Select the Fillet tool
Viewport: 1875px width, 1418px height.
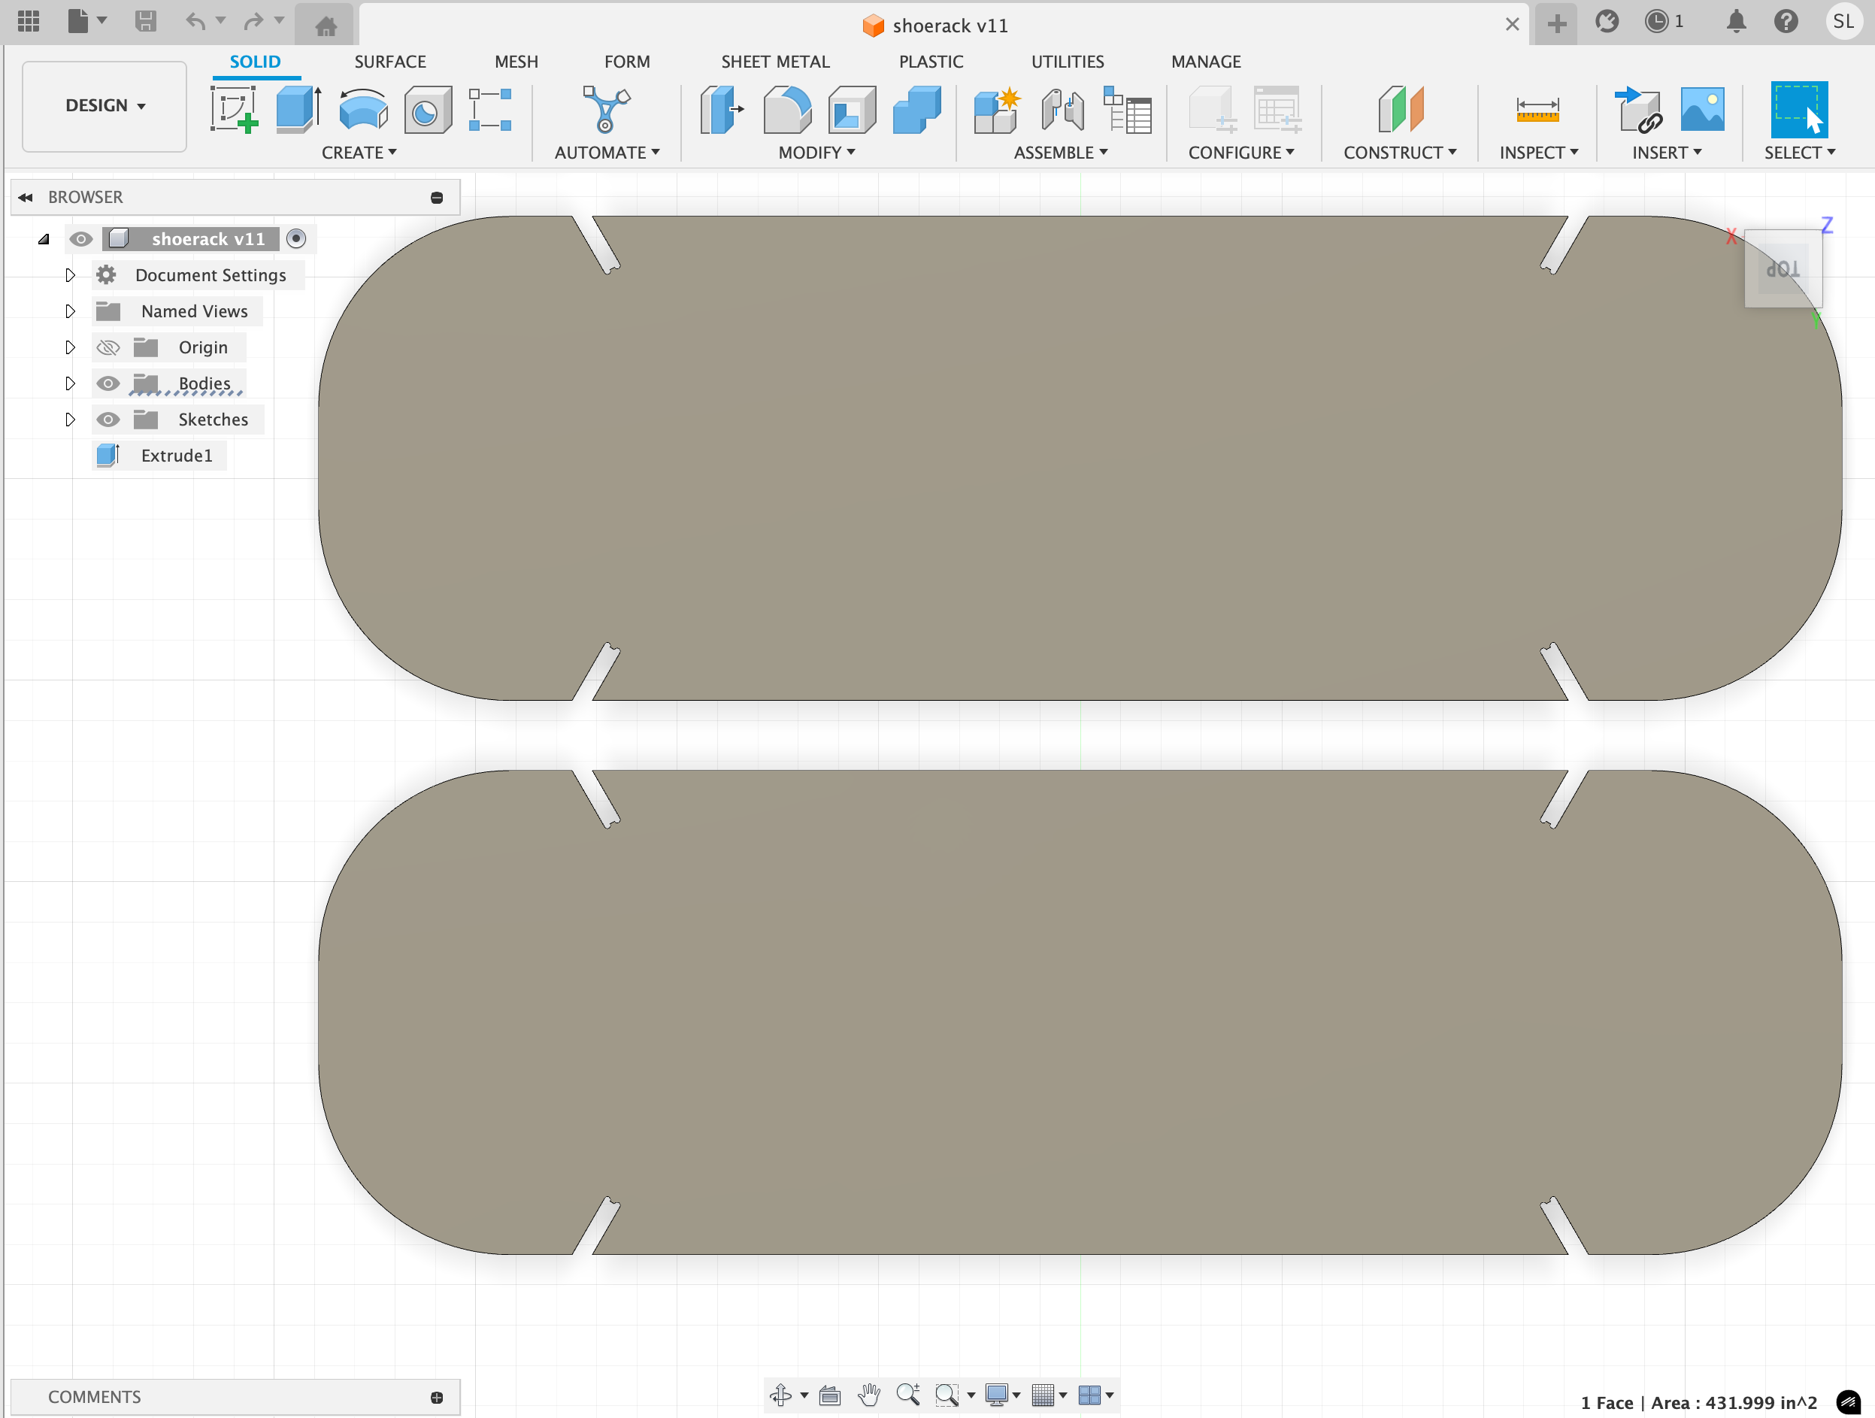pos(786,109)
